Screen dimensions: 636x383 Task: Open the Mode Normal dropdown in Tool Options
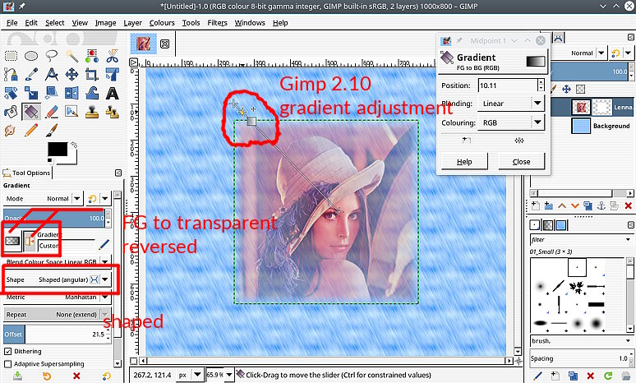tap(76, 198)
